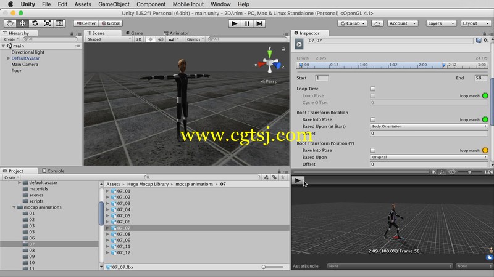Select the Rect transform tool

pos(59,23)
